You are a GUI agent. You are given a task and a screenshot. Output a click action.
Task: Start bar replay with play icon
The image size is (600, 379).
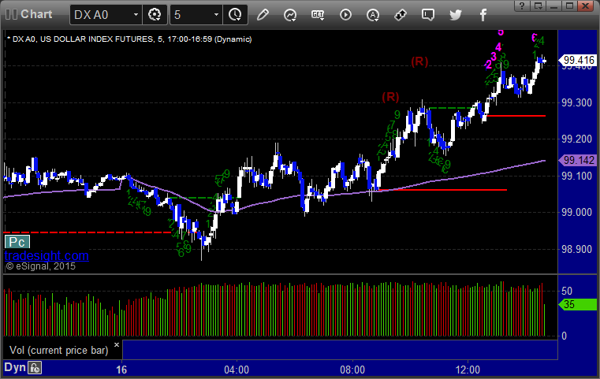point(345,15)
